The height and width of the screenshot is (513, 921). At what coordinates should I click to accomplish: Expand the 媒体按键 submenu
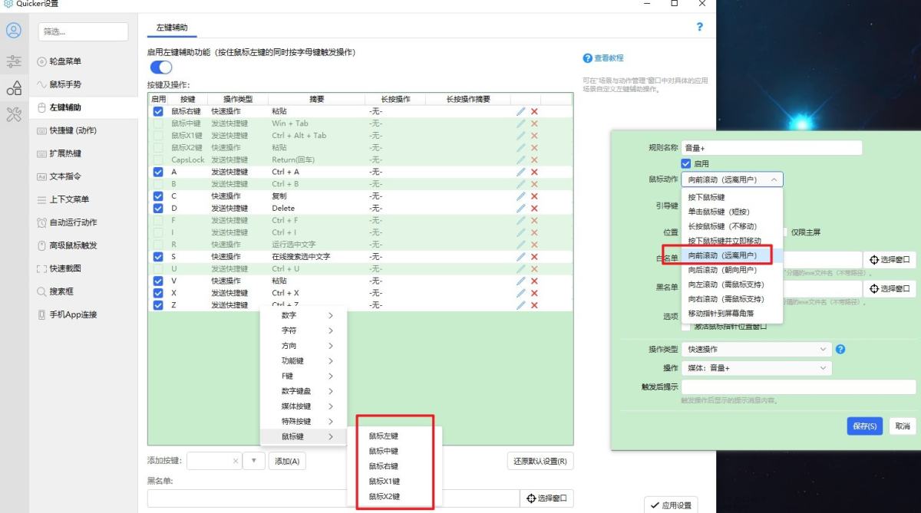tap(304, 406)
